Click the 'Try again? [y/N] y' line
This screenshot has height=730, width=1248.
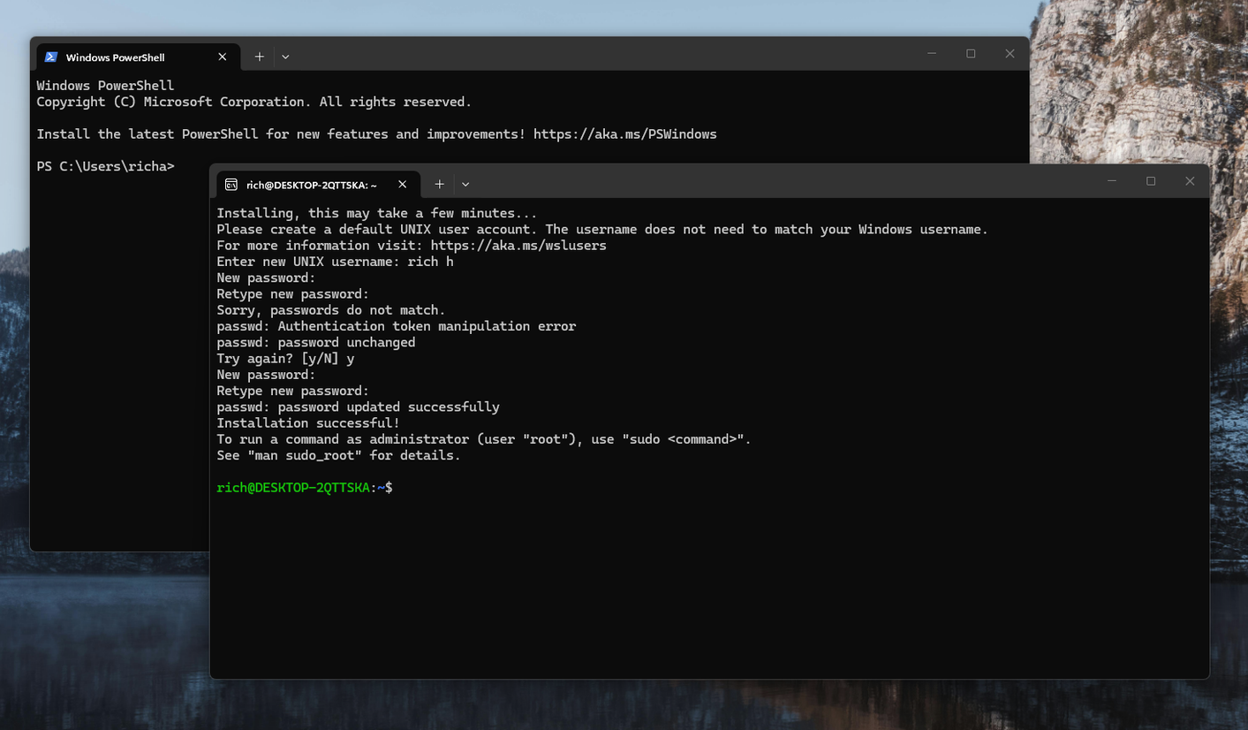point(285,359)
